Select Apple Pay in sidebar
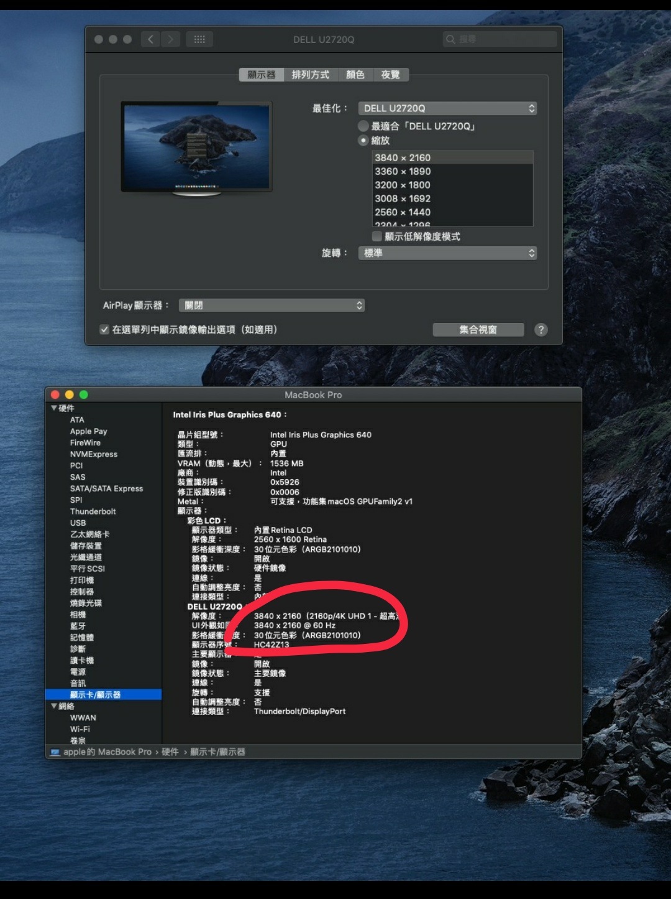 coord(89,431)
